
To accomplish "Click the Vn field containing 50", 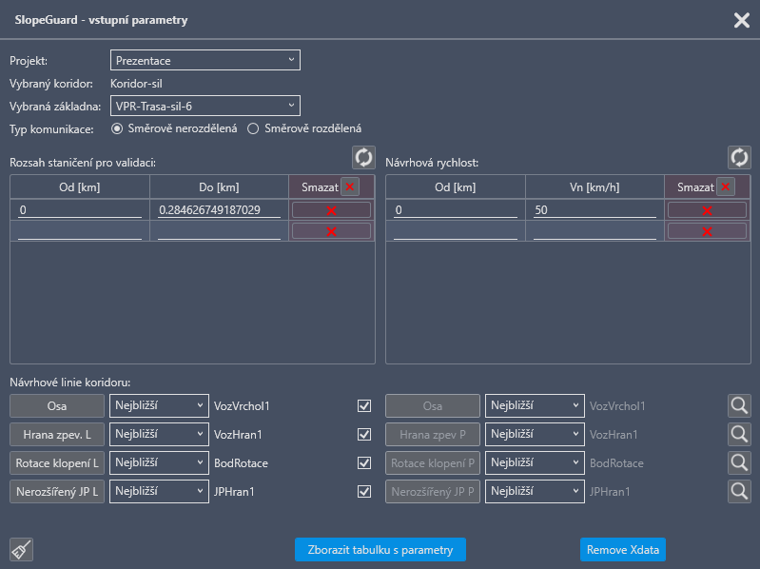I will click(x=594, y=209).
